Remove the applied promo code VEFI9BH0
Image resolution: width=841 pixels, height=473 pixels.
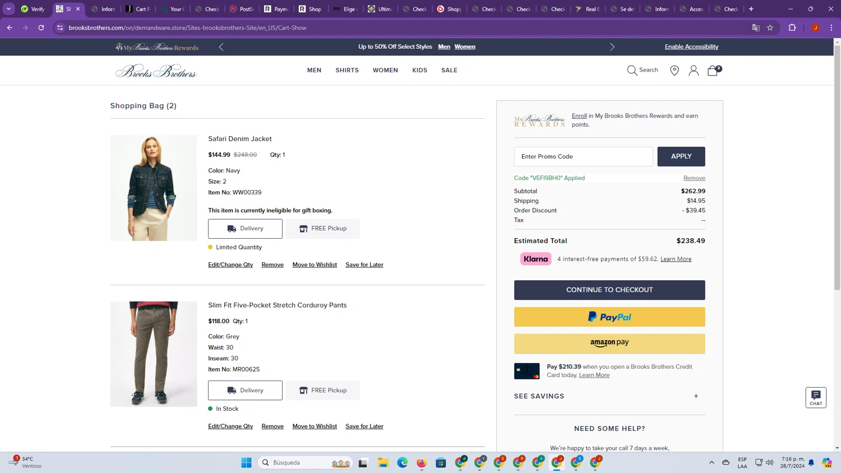pyautogui.click(x=694, y=178)
